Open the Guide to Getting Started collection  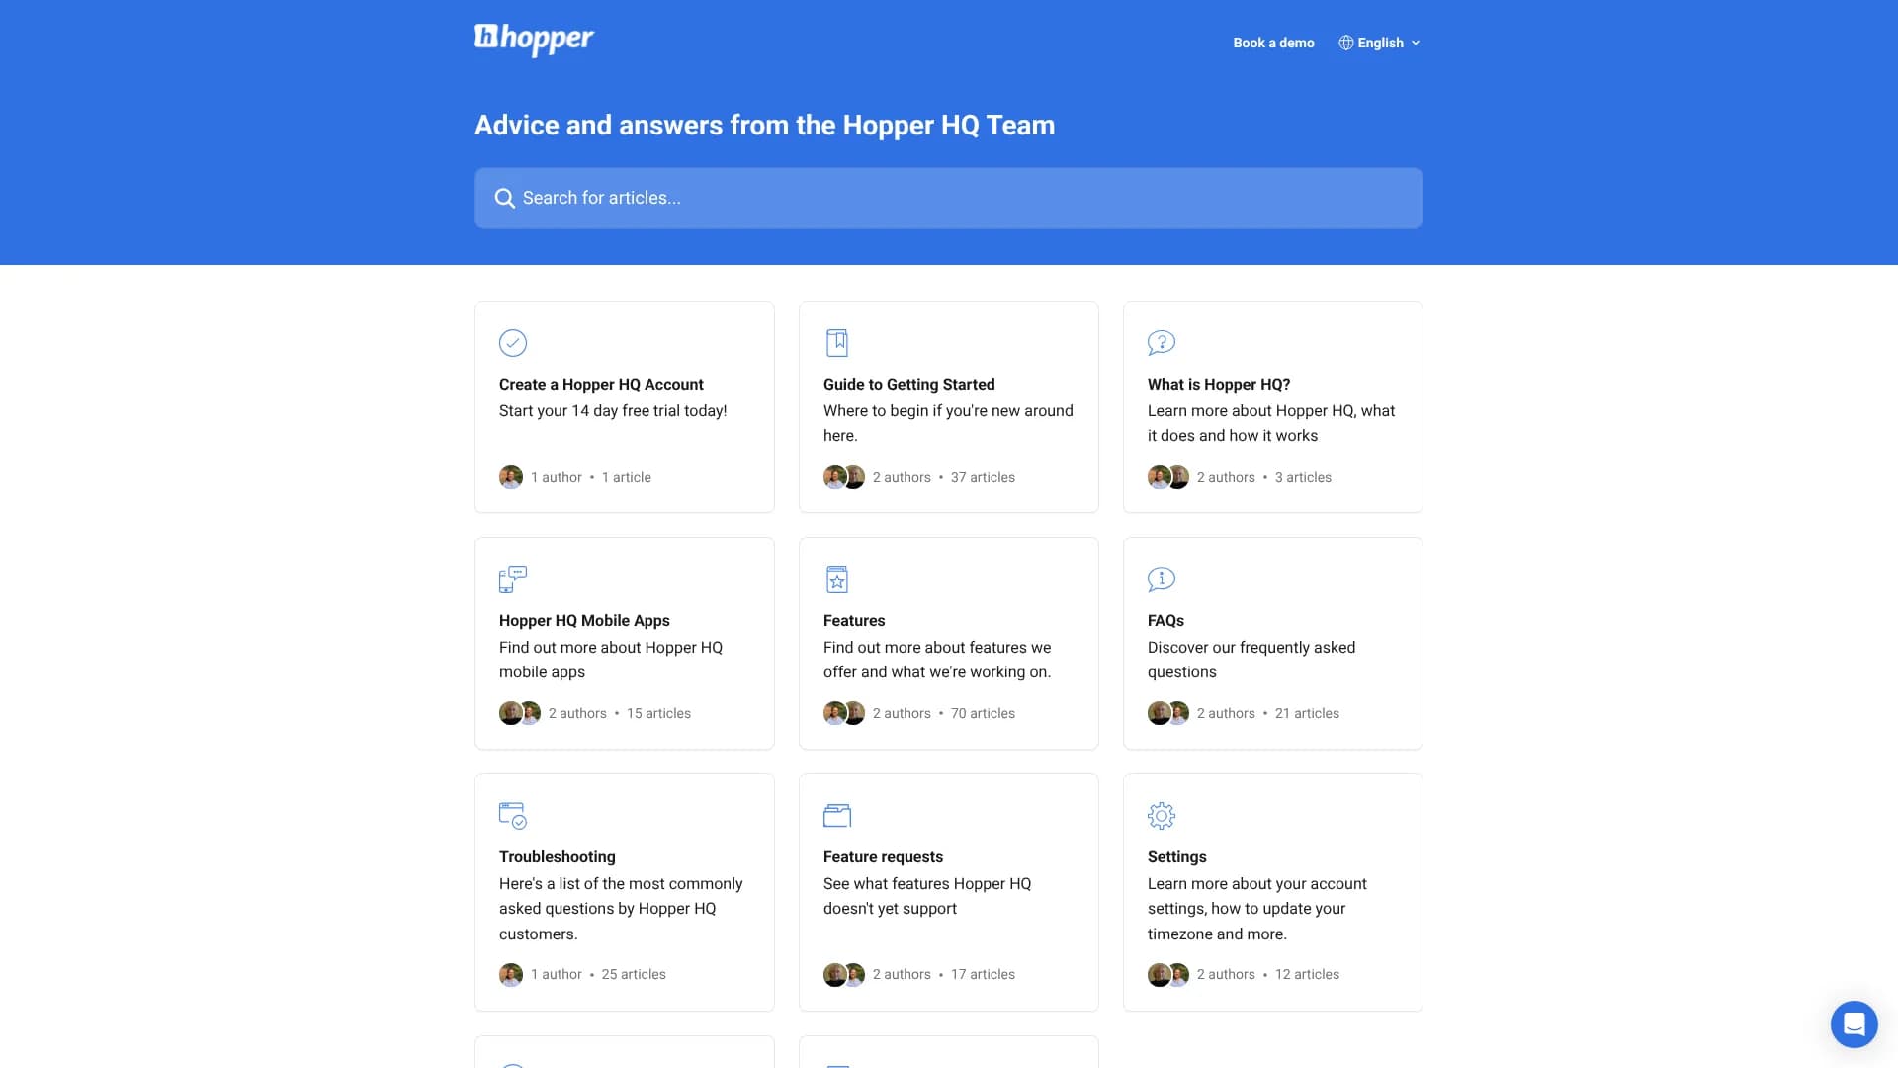(x=948, y=406)
